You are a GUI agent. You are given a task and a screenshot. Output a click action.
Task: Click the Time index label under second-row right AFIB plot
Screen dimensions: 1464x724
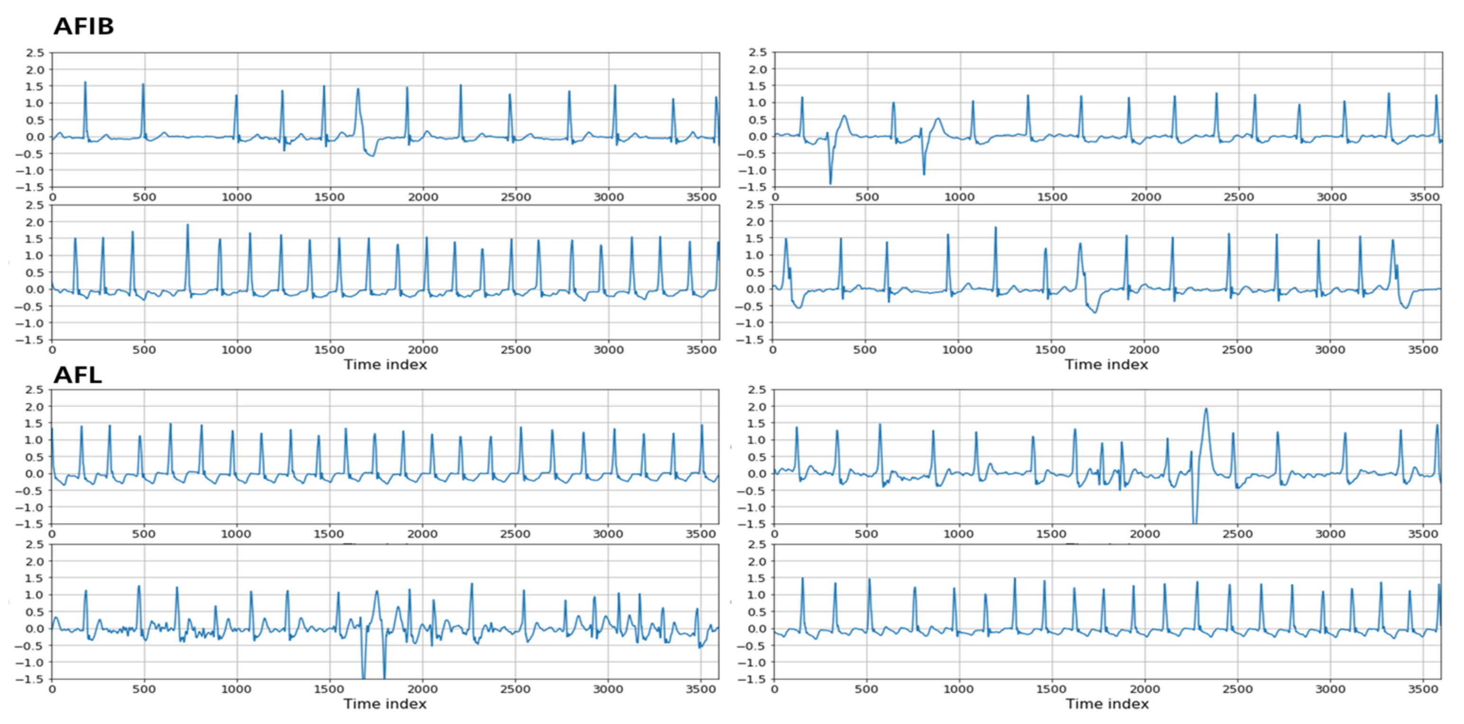[x=1106, y=364]
